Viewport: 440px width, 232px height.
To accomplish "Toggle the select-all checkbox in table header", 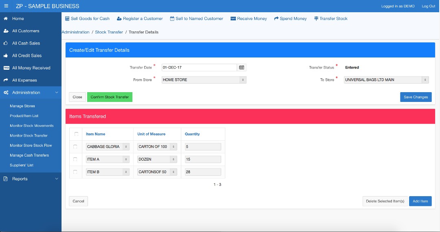I will 76,134.
